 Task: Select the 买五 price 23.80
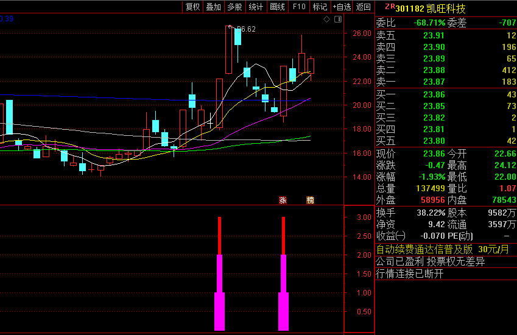(434, 141)
